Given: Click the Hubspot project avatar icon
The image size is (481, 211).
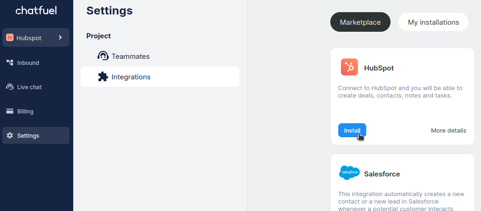Looking at the screenshot, I should tap(10, 38).
